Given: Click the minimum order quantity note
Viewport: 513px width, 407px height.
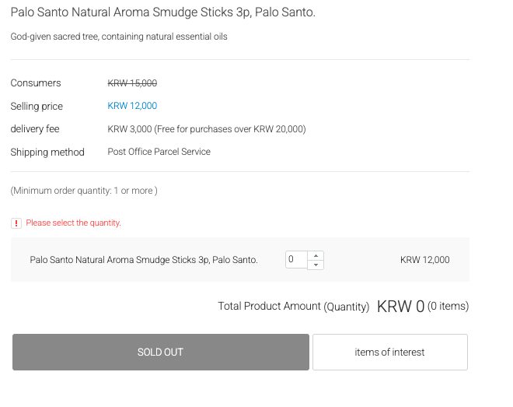Looking at the screenshot, I should pyautogui.click(x=84, y=191).
